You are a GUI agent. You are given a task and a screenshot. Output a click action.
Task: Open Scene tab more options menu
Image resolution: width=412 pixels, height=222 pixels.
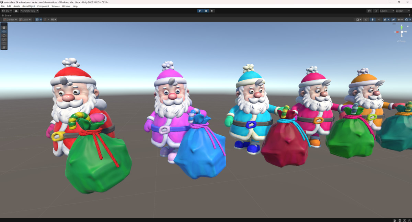[x=409, y=15]
